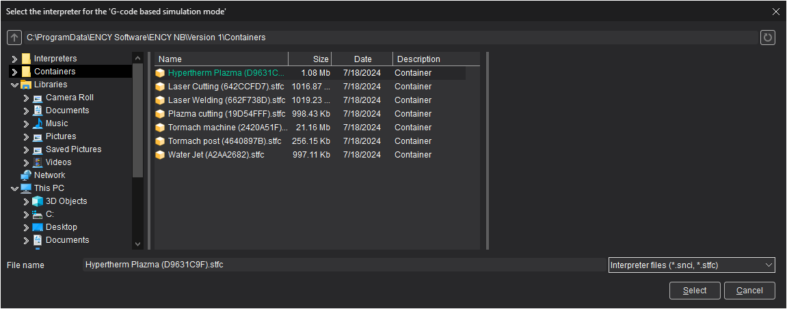
Task: Click the Music folder icon
Action: point(38,123)
